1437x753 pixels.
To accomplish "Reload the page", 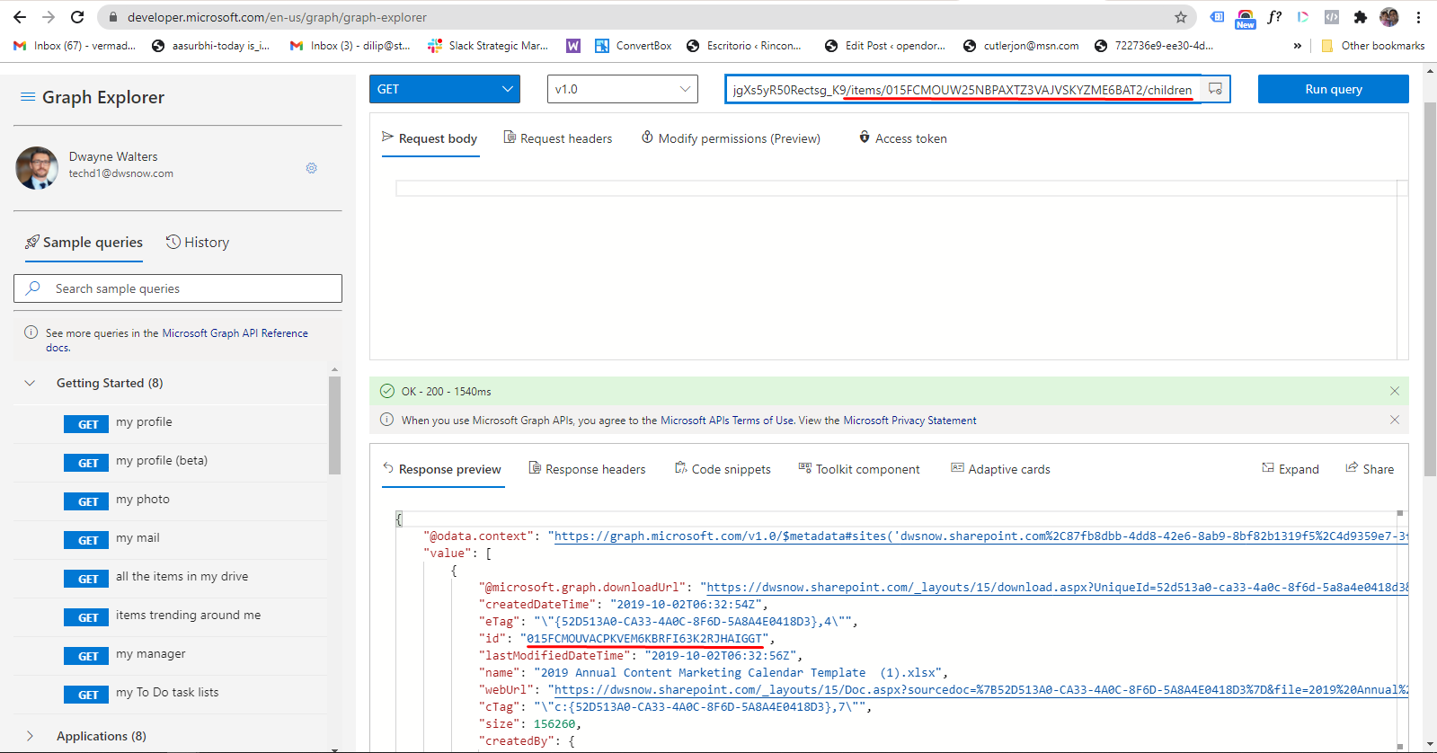I will click(x=77, y=17).
